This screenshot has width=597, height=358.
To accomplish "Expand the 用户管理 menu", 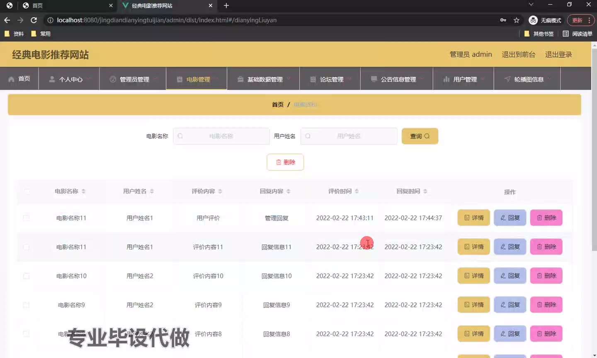I will pyautogui.click(x=464, y=79).
